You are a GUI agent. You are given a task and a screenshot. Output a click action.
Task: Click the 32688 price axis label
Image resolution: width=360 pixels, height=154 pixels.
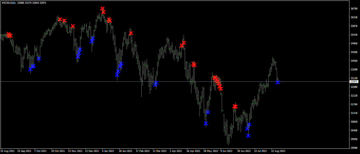pos(354,87)
